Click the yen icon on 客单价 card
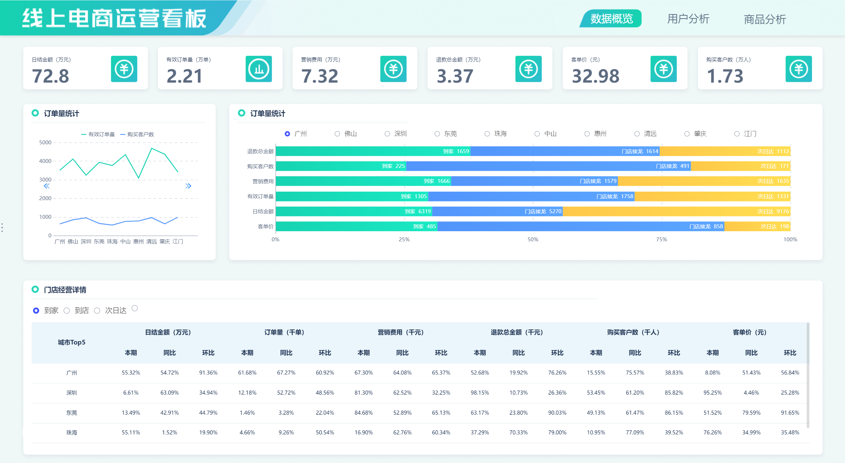 pos(663,69)
